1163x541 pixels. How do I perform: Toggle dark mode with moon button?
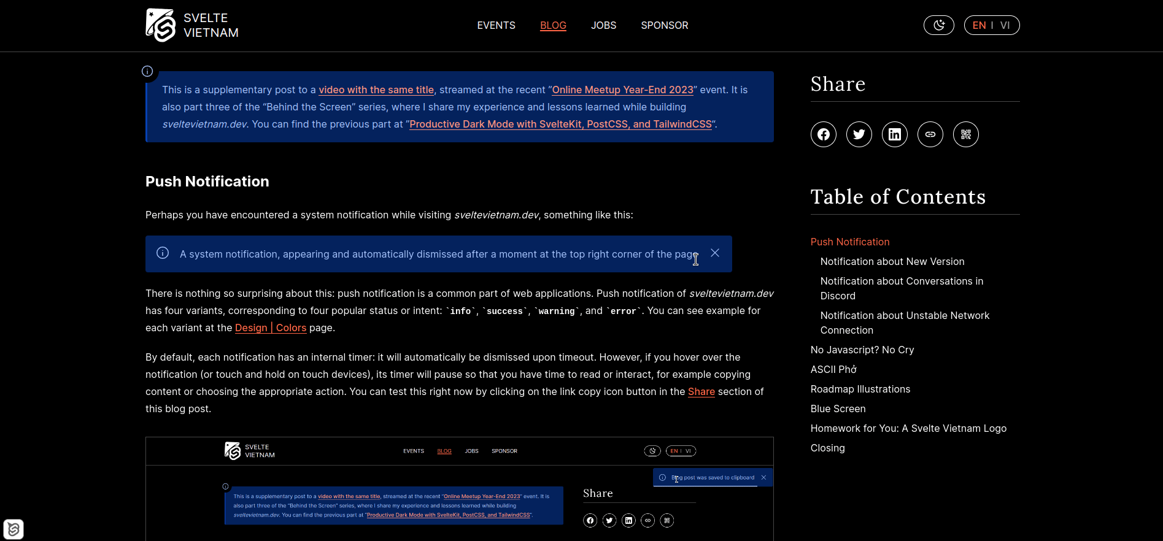point(938,25)
